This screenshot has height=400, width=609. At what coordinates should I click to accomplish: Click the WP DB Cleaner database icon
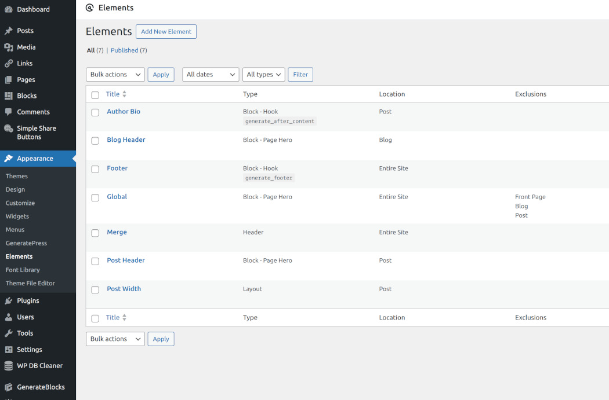click(x=8, y=365)
